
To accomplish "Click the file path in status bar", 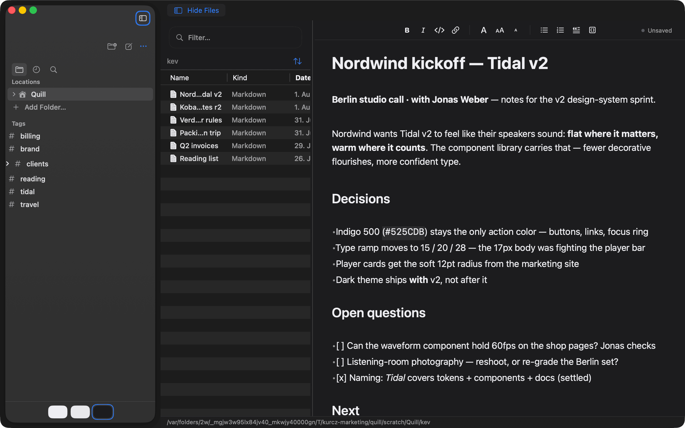I will point(298,422).
